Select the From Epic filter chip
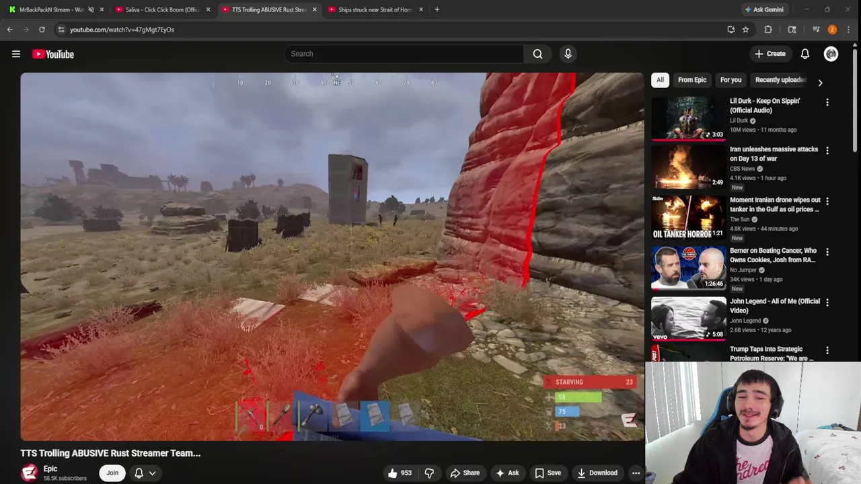 (692, 80)
